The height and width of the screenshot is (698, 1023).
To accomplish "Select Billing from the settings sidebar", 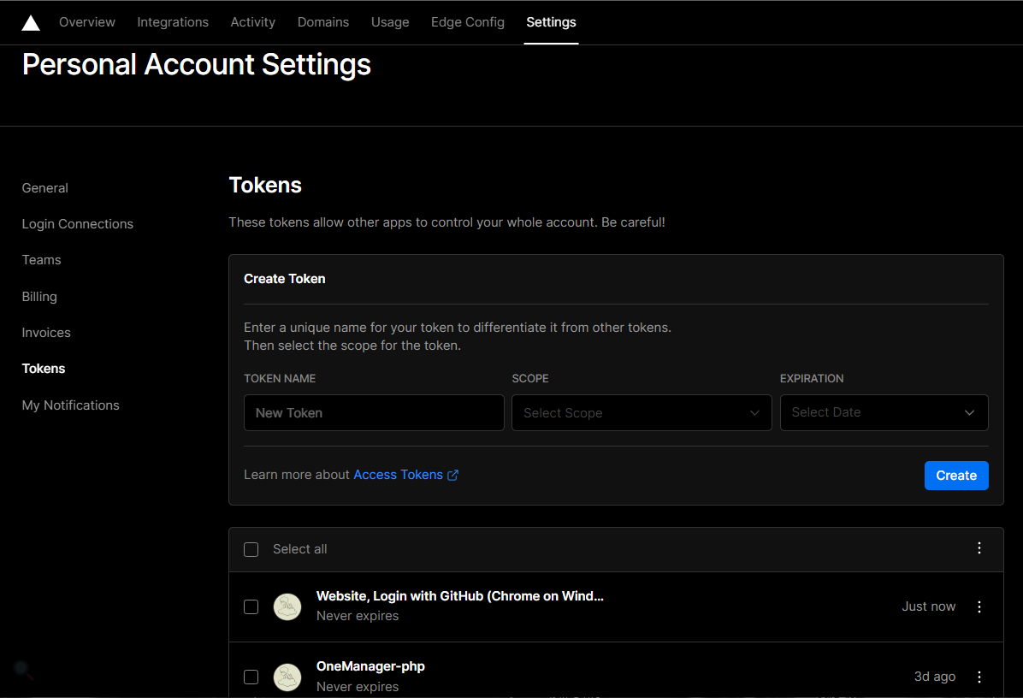I will pyautogui.click(x=39, y=297).
